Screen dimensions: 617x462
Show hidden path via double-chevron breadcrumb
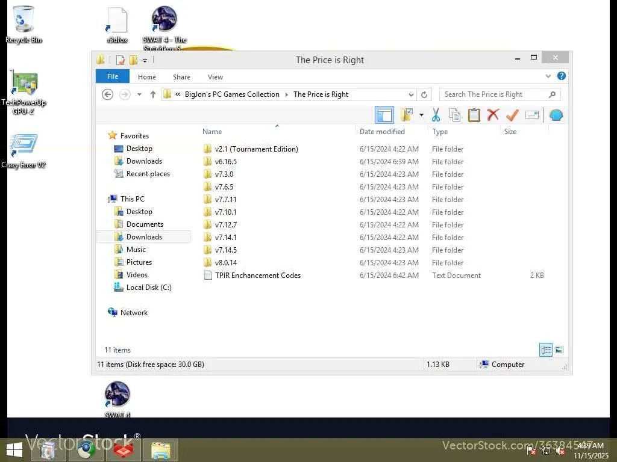coord(178,94)
